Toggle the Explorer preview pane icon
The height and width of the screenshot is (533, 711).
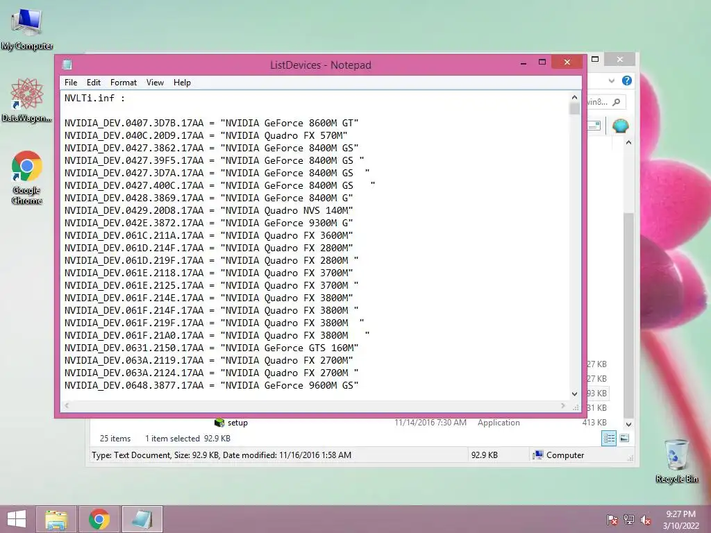[594, 126]
